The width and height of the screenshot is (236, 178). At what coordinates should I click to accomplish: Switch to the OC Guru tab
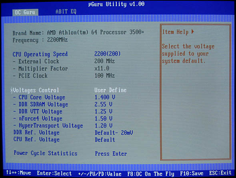25,12
